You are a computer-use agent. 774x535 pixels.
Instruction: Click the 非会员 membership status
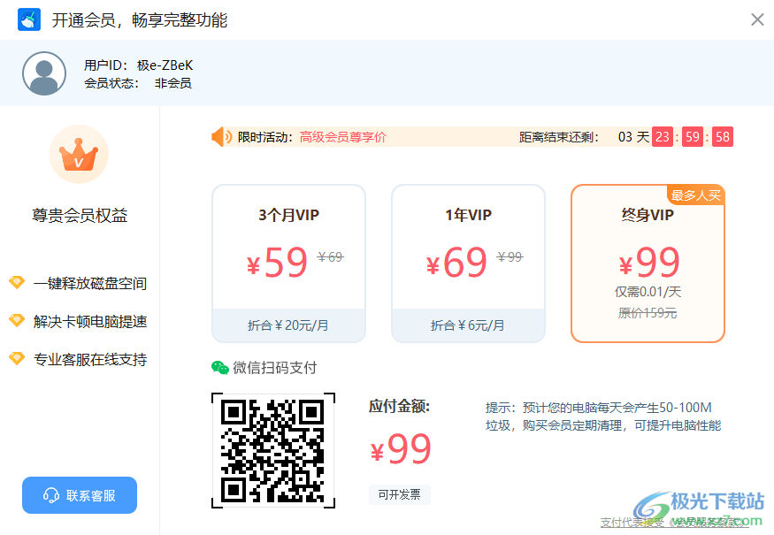point(172,83)
